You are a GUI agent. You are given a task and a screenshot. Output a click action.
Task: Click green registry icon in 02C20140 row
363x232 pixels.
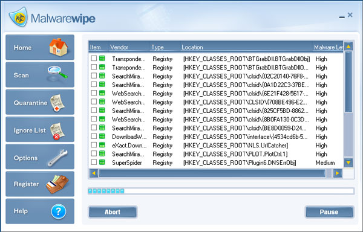pyautogui.click(x=102, y=76)
